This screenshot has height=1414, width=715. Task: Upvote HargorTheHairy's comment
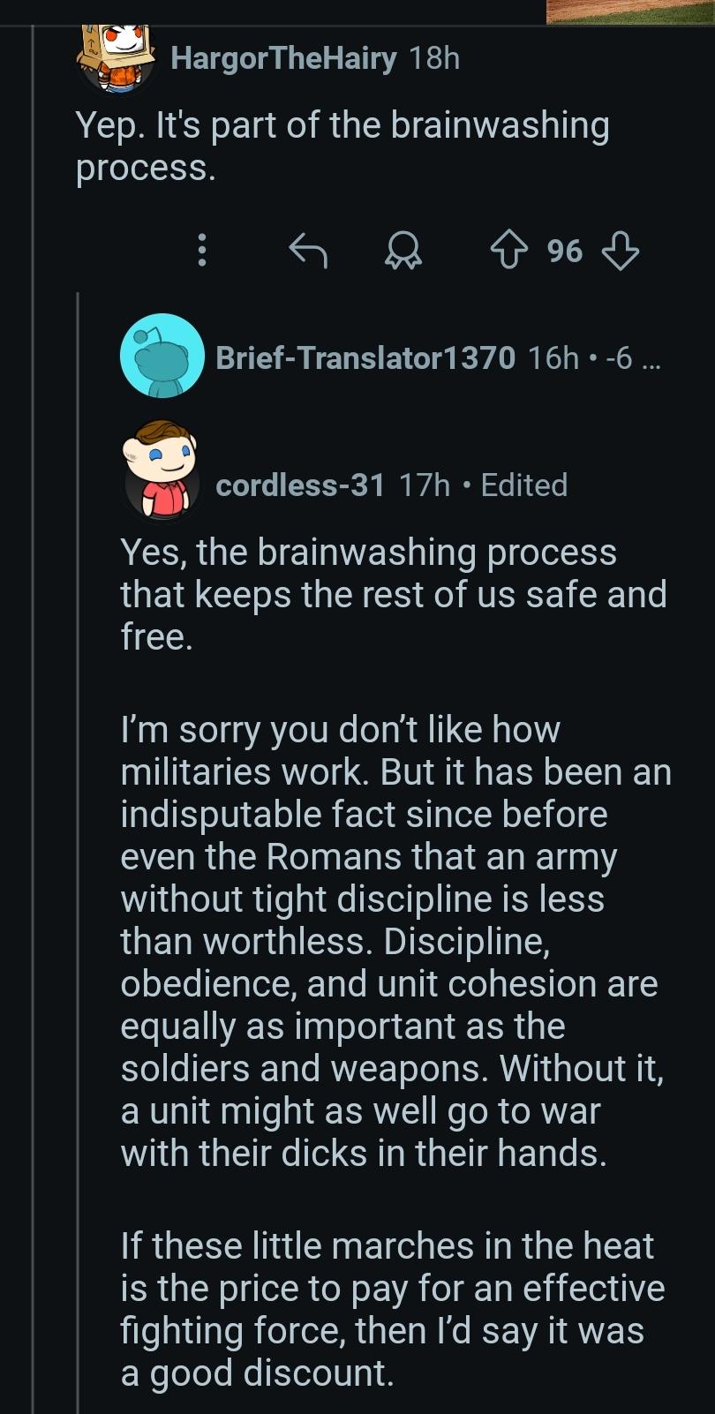pyautogui.click(x=509, y=252)
